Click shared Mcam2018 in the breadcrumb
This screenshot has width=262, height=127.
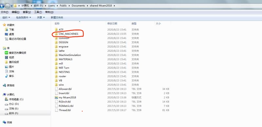[101, 6]
